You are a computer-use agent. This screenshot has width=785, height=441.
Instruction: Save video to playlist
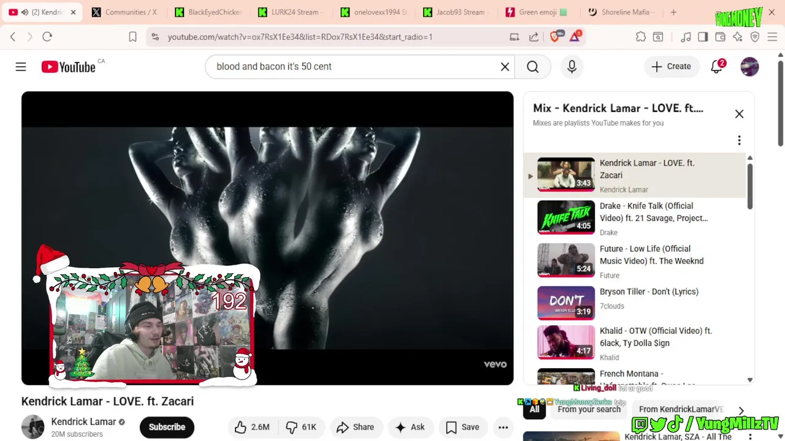click(x=463, y=427)
